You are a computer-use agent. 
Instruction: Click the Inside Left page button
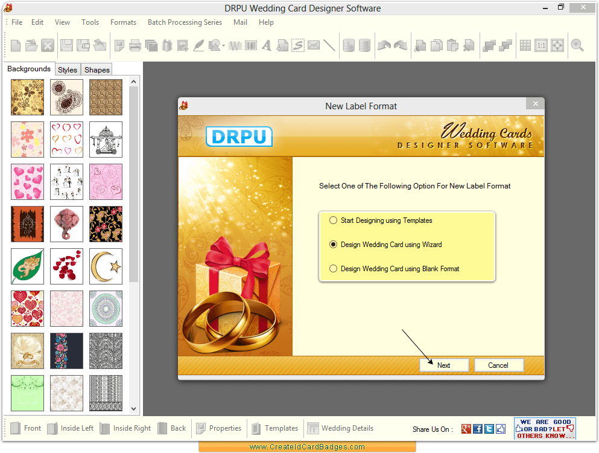tap(71, 428)
